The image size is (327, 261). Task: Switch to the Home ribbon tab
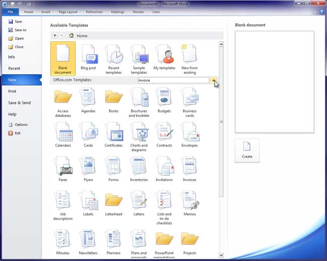click(28, 12)
